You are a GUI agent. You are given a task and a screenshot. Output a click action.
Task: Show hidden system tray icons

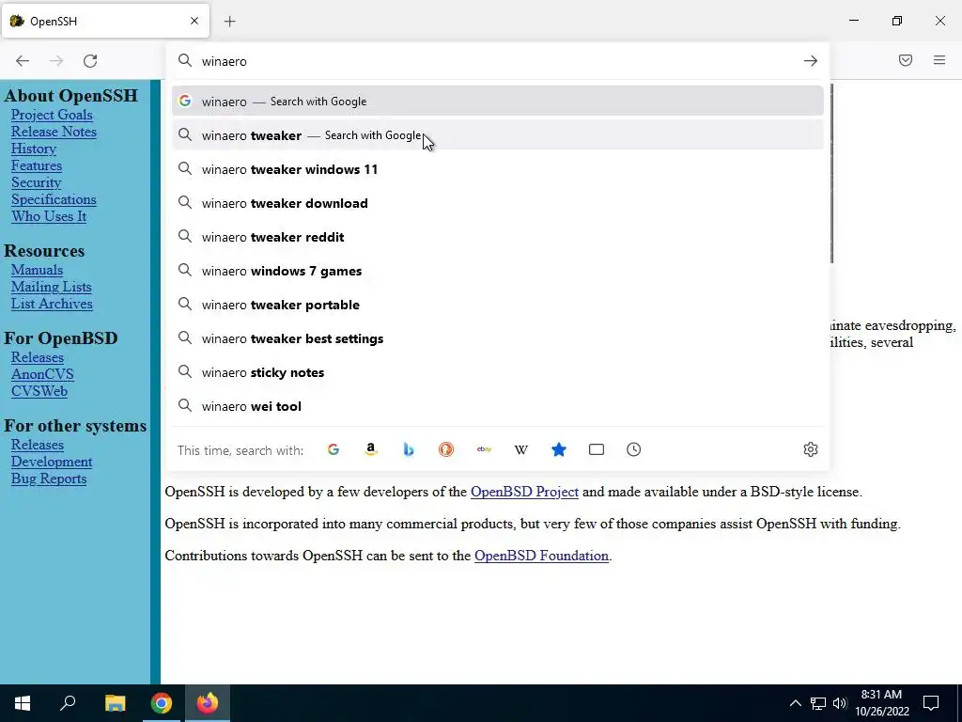tap(795, 703)
